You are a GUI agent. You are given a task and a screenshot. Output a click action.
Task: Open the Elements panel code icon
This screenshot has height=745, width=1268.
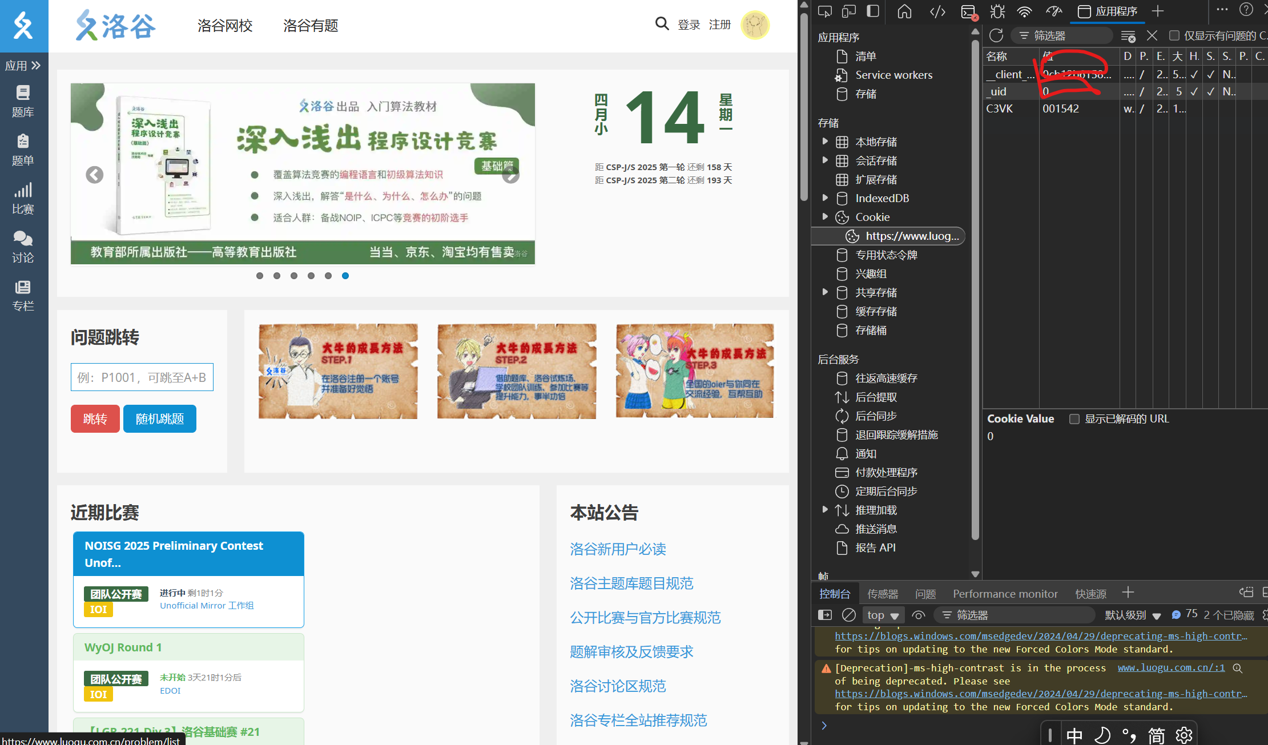937,11
